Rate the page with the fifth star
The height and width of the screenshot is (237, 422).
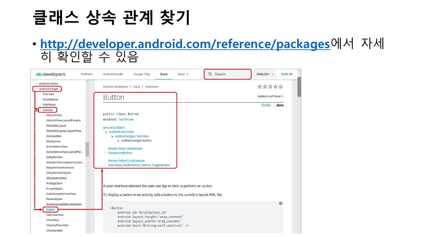click(x=281, y=87)
